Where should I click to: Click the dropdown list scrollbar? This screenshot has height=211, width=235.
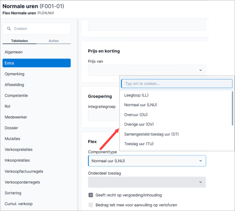[x=233, y=108]
